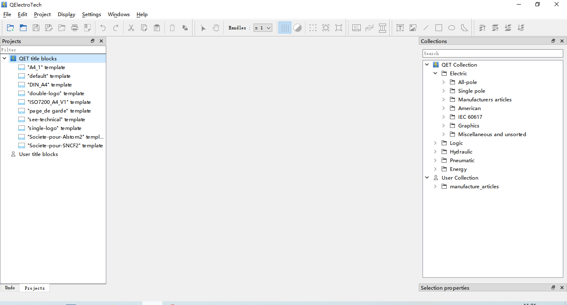Screen dimensions: 567x305
Task: Expand the Hydraulic folder
Action: pyautogui.click(x=435, y=152)
